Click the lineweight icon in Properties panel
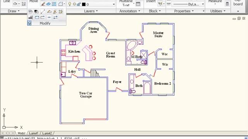This screenshot has height=139, width=248. point(169,4)
